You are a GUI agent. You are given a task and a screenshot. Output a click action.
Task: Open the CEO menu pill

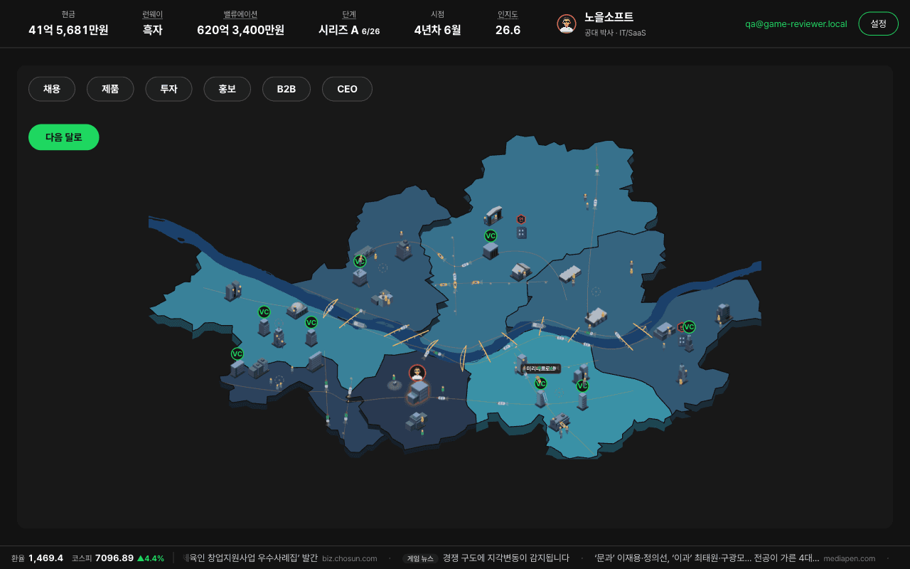pos(347,89)
